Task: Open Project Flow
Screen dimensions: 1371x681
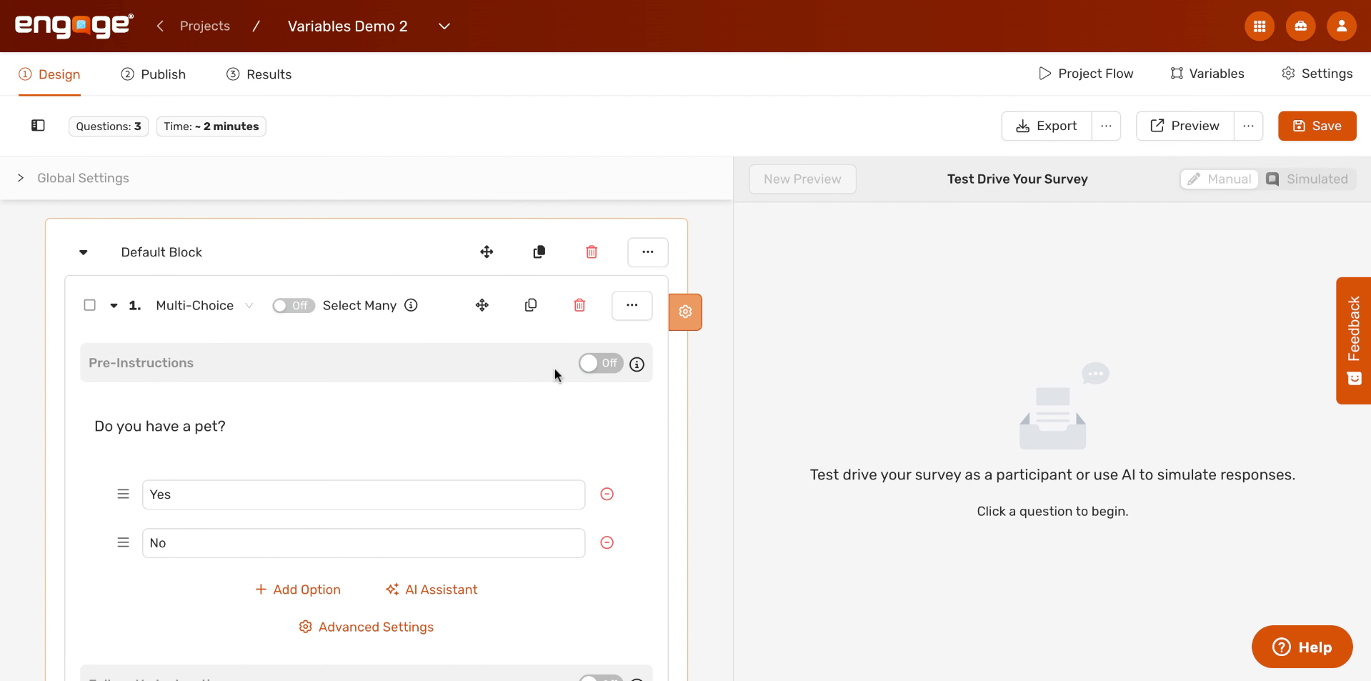Action: pos(1085,74)
